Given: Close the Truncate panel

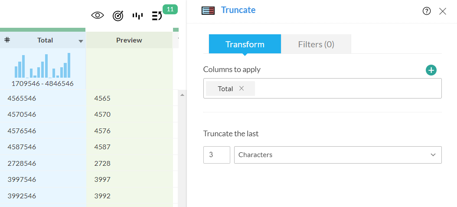Looking at the screenshot, I should click(x=443, y=11).
